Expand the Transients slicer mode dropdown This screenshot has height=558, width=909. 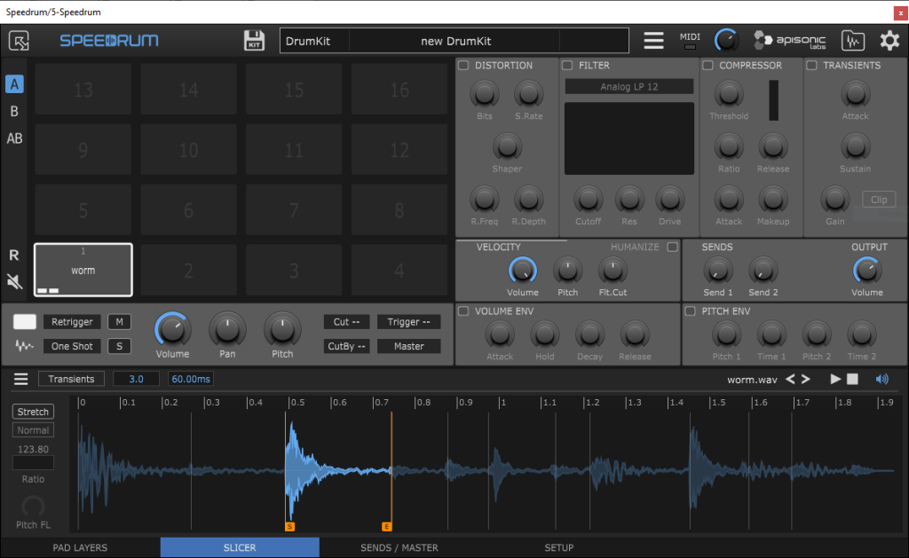coord(71,379)
